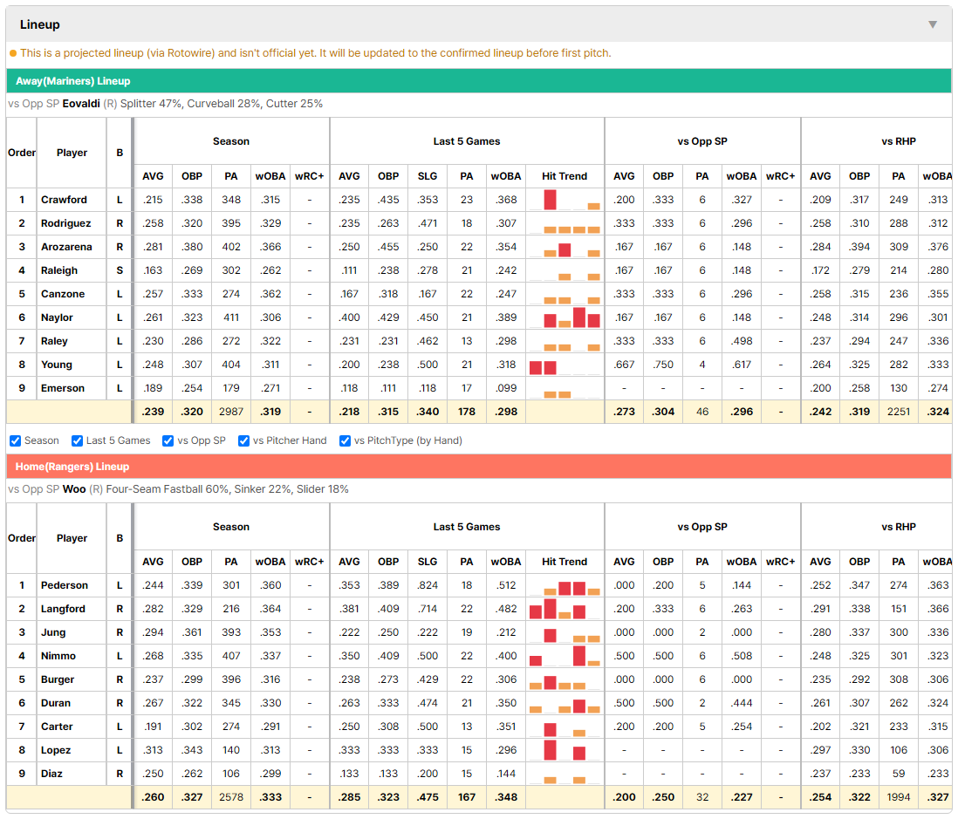Click Naylor's Hit Trend bar chart
The width and height of the screenshot is (958, 819).
pos(565,317)
